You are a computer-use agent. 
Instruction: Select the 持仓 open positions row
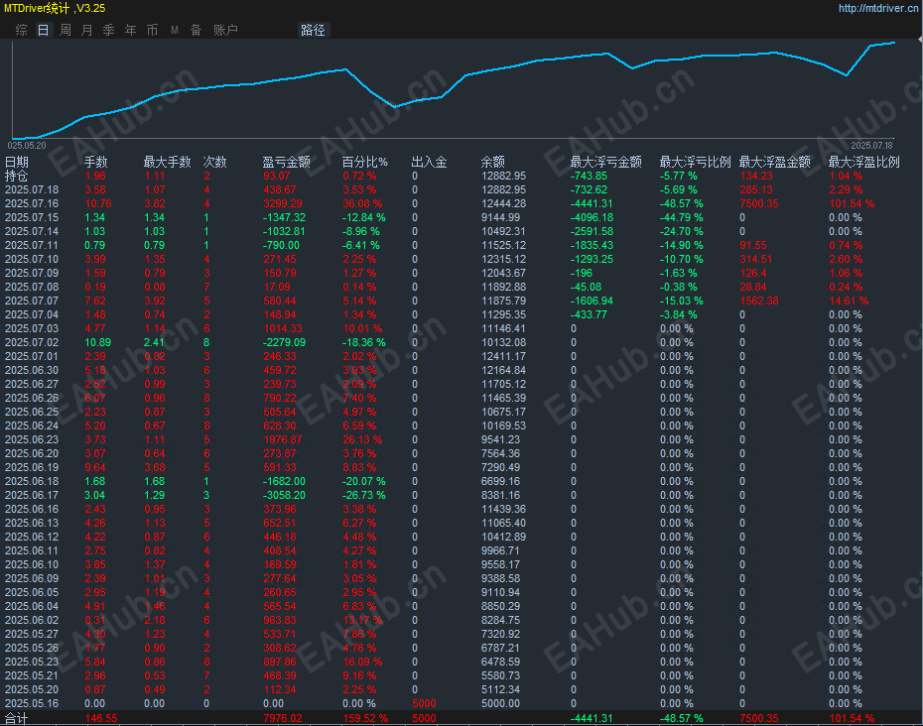click(x=17, y=176)
